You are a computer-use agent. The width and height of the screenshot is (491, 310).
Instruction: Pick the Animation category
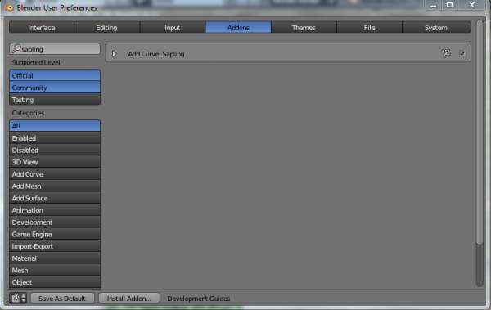point(55,210)
